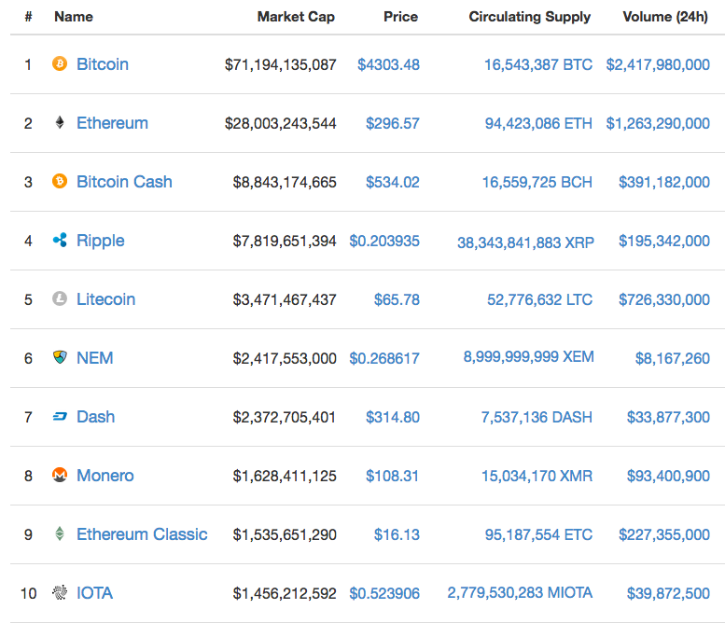Open the Monero price $108.31 link
The height and width of the screenshot is (623, 725).
tap(392, 476)
